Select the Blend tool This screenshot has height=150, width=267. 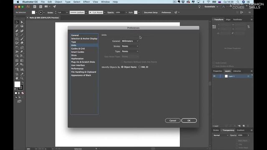(22, 65)
